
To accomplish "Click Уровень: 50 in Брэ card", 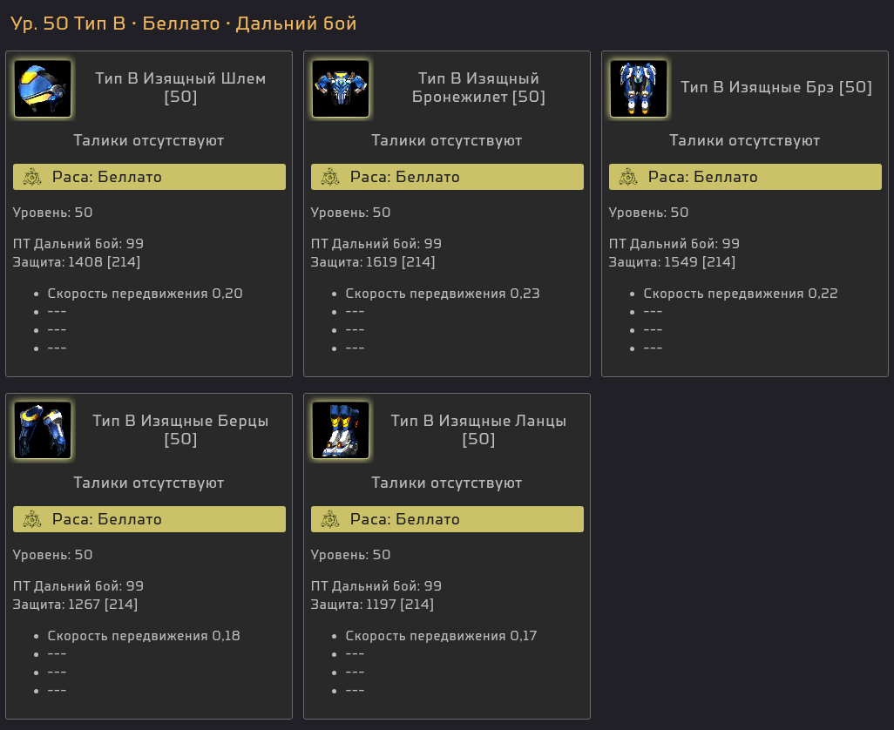I will point(649,213).
